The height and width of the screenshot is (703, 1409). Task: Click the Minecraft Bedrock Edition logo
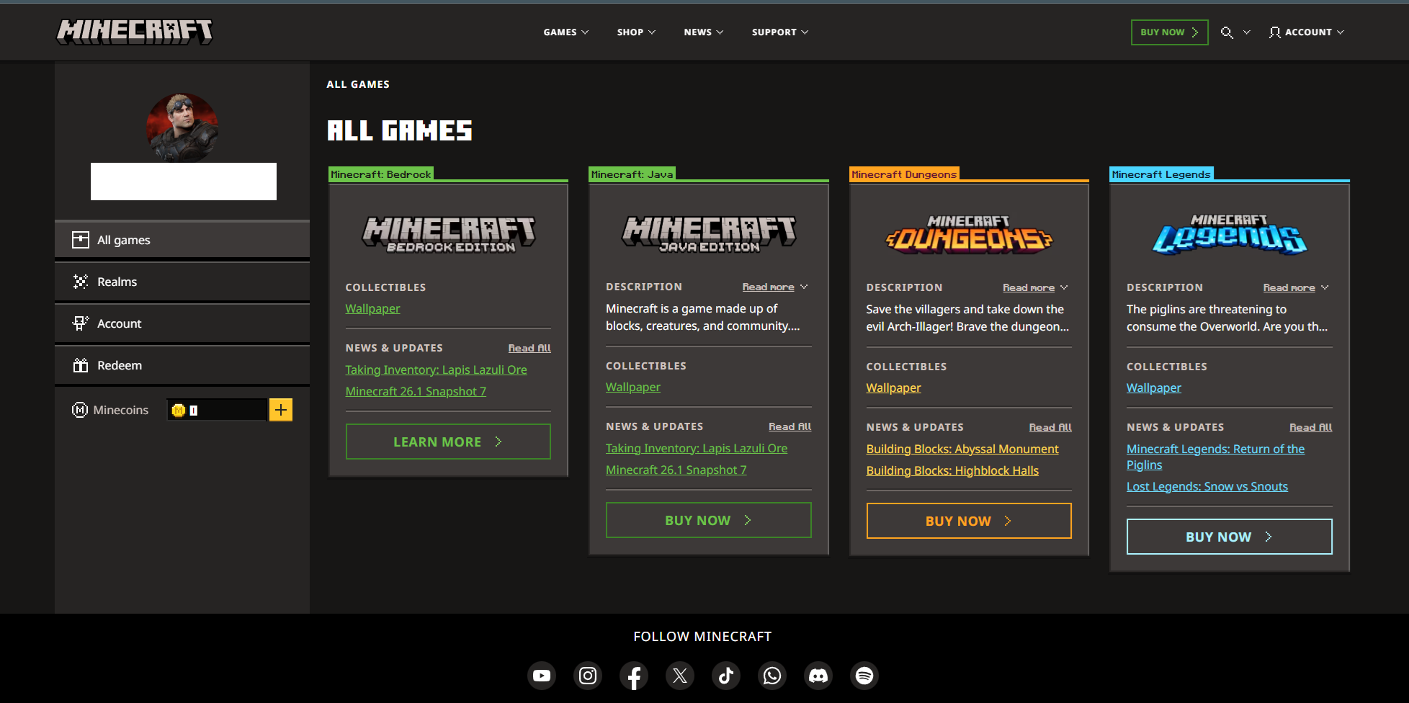pos(449,235)
